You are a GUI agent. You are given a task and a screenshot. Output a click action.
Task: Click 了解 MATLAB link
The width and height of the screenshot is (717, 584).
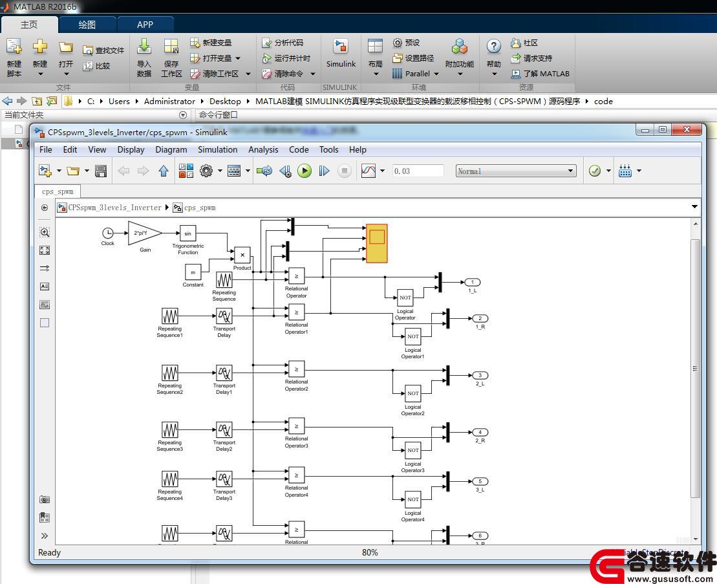tap(540, 74)
